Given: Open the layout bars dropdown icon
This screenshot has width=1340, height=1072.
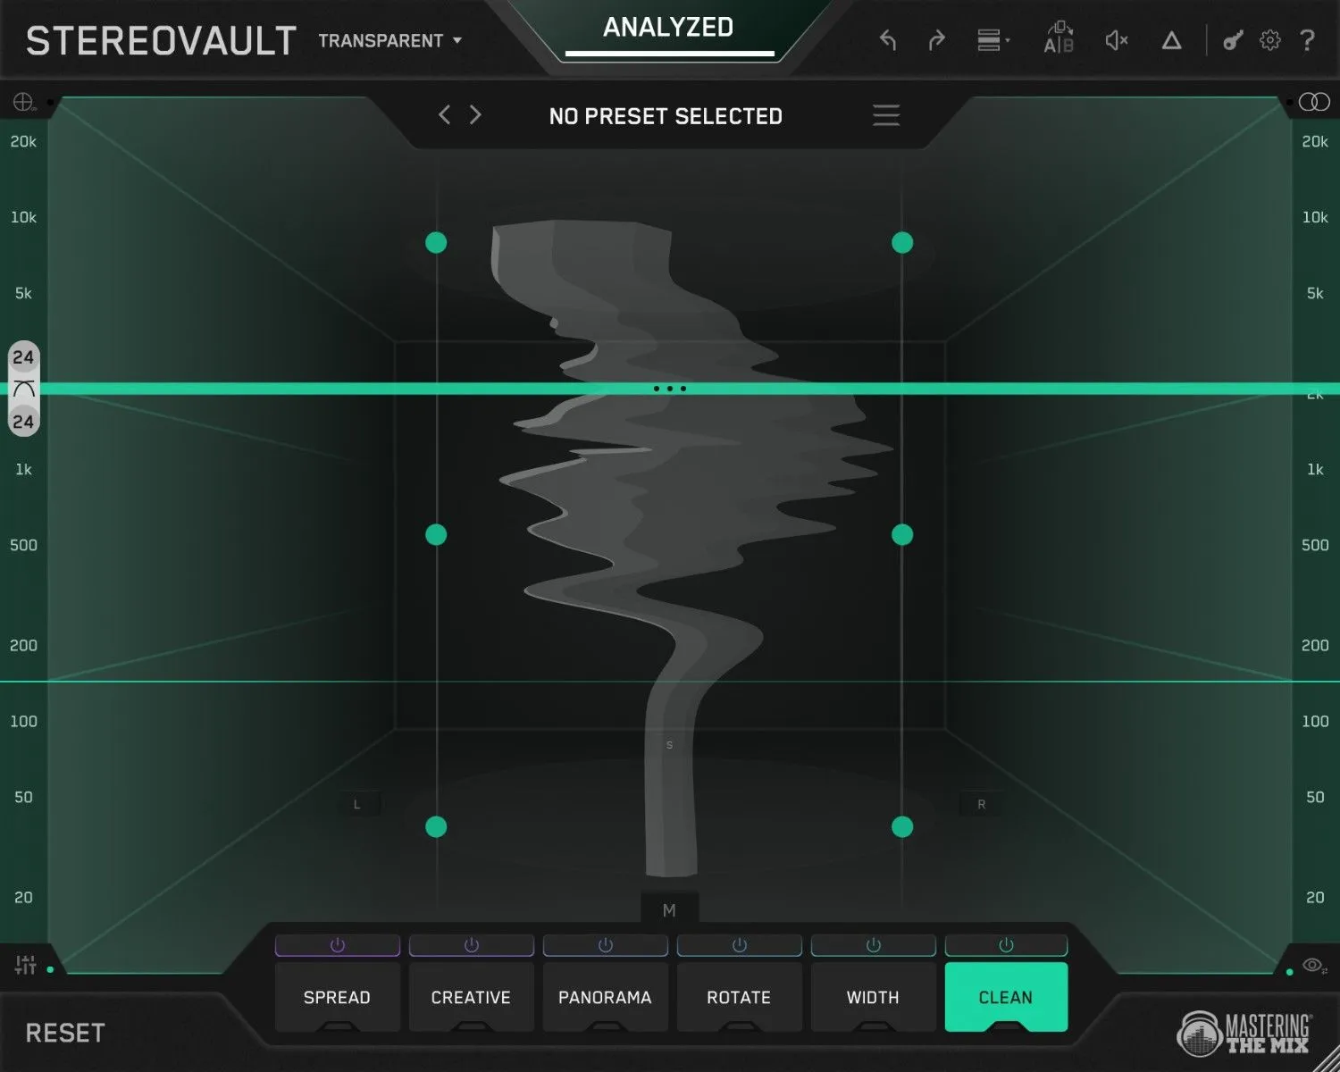Looking at the screenshot, I should [x=992, y=40].
